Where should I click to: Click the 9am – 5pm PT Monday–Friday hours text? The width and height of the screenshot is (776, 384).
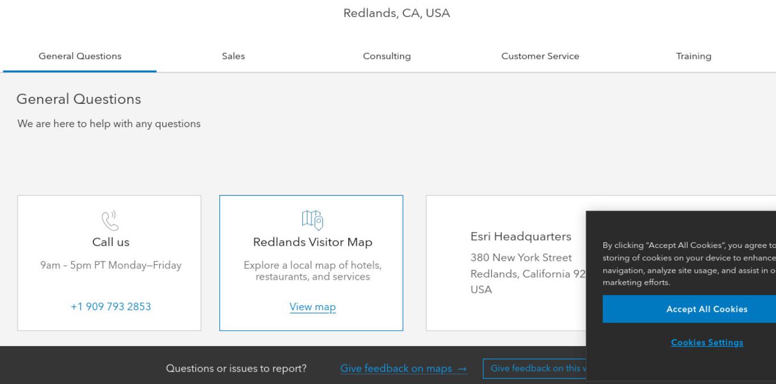click(x=111, y=265)
